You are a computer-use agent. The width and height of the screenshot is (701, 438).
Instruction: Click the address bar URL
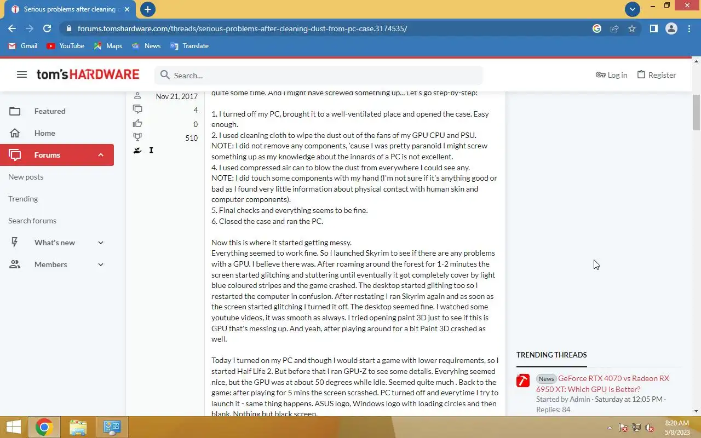click(243, 28)
